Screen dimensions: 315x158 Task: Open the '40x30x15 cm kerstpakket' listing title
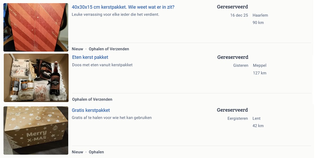click(123, 7)
